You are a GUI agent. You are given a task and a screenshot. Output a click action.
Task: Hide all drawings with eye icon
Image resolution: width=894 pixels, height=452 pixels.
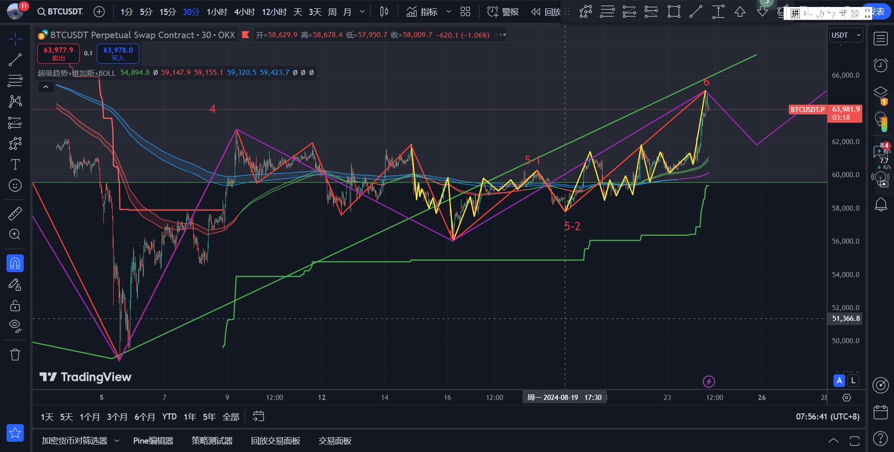click(15, 326)
